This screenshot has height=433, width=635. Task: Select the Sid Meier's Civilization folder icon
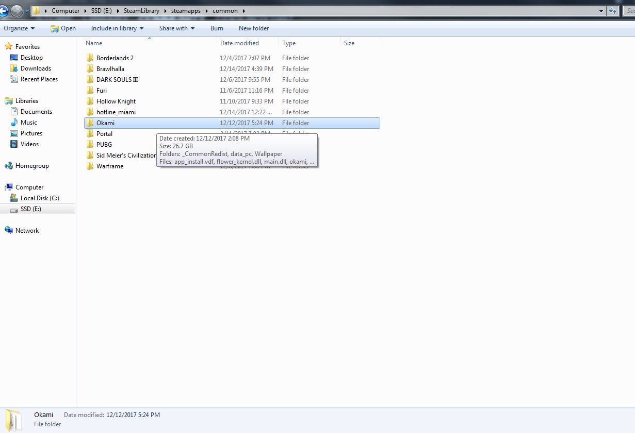90,155
